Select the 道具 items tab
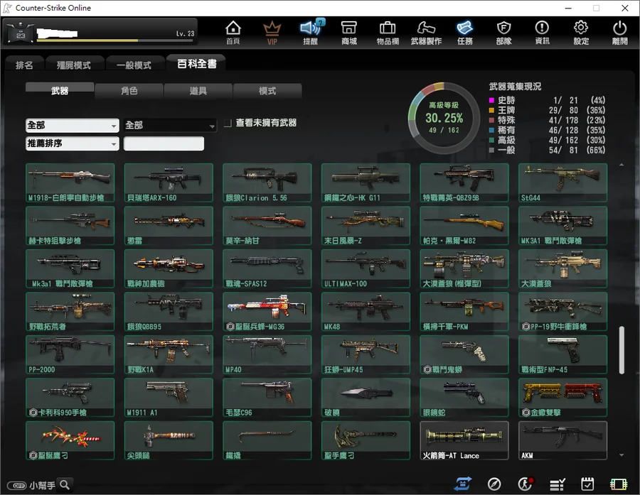Viewport: 640px width, 495px height. pos(198,90)
